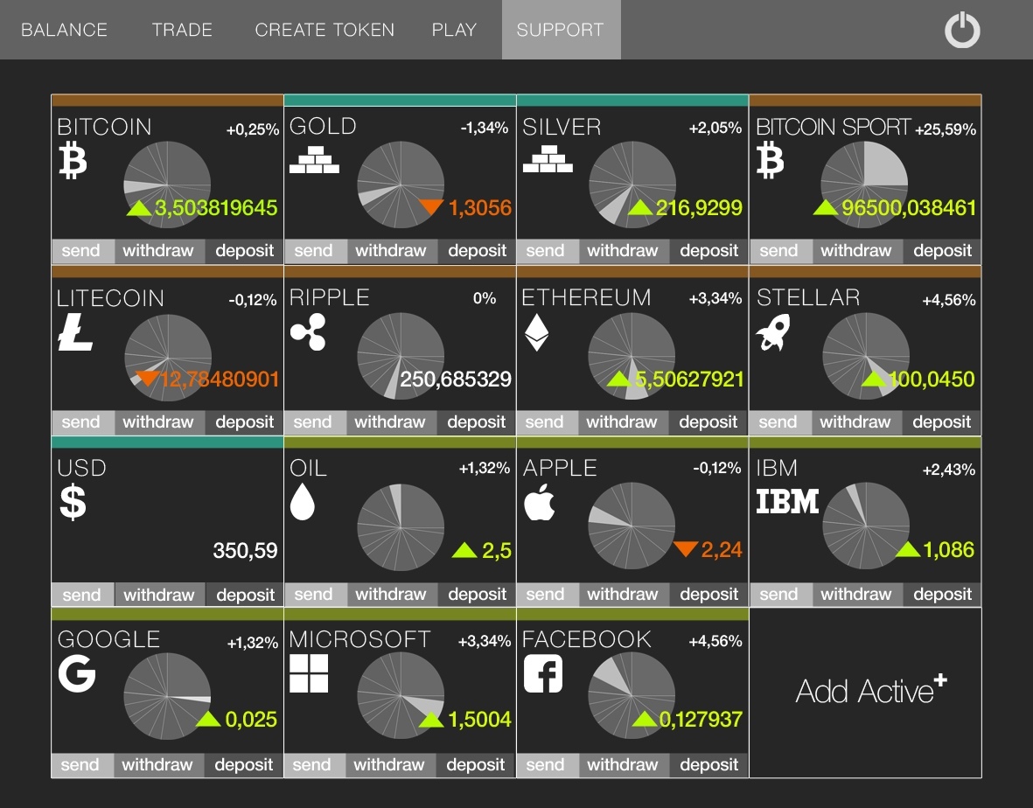
Task: Click the Ethereum diamond icon
Action: [536, 332]
